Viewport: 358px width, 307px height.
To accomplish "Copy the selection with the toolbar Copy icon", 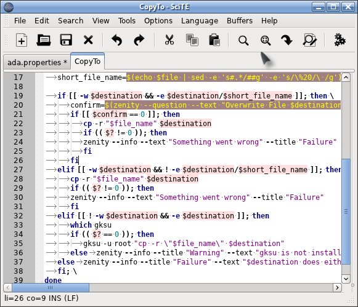I will point(192,40).
